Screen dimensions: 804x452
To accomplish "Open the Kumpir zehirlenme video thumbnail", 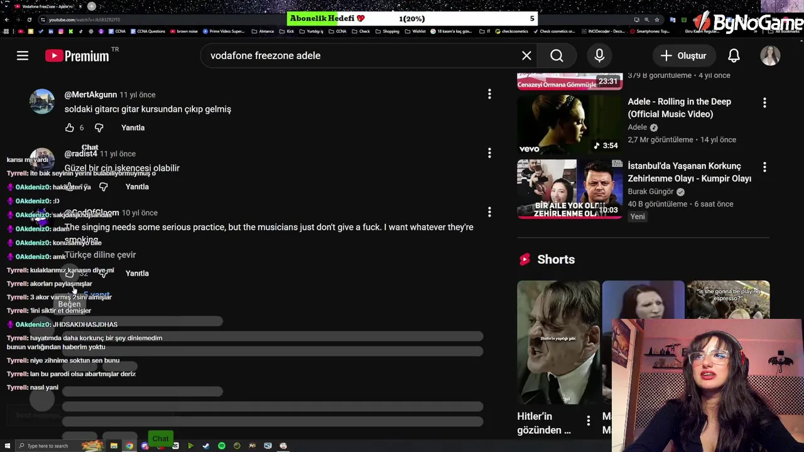I will [x=570, y=189].
